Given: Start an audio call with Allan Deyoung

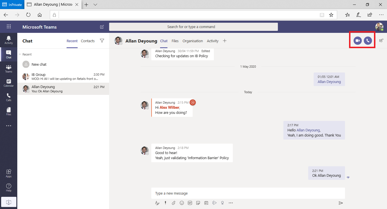Looking at the screenshot, I should coord(368,40).
